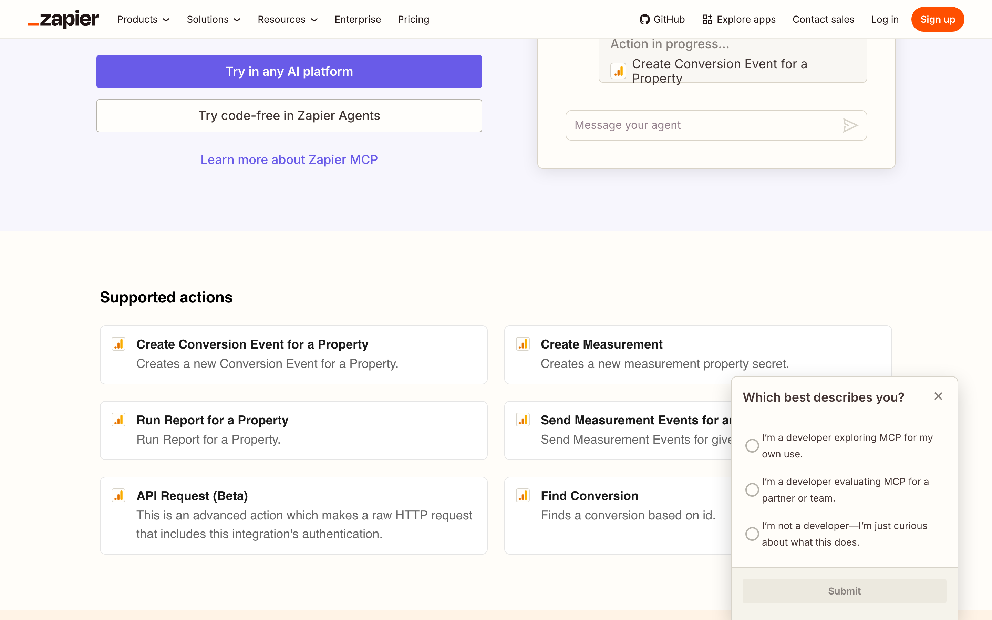Viewport: 992px width, 620px height.
Task: Go to Contact sales
Action: point(823,19)
